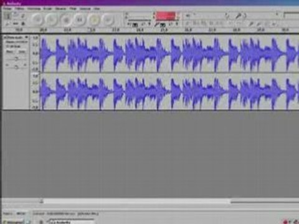The height and width of the screenshot is (224, 299).
Task: Click the cursor position text in status bar
Action: pyautogui.click(x=66, y=213)
